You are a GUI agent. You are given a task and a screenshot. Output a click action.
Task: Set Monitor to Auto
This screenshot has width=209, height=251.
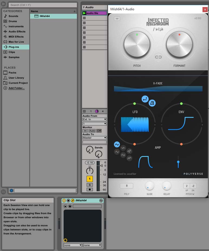(92, 131)
